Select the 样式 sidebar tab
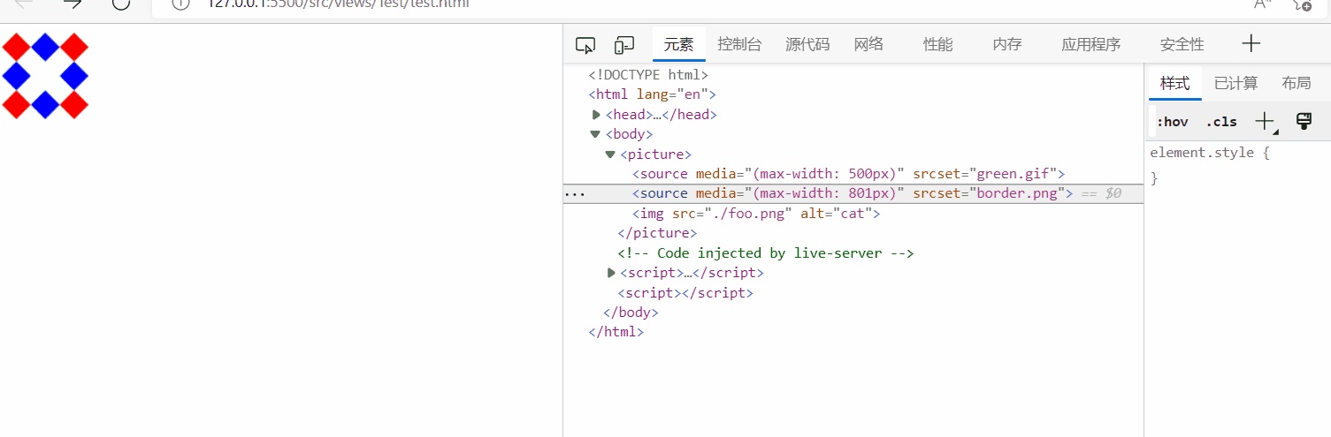This screenshot has width=1331, height=437. (1175, 83)
